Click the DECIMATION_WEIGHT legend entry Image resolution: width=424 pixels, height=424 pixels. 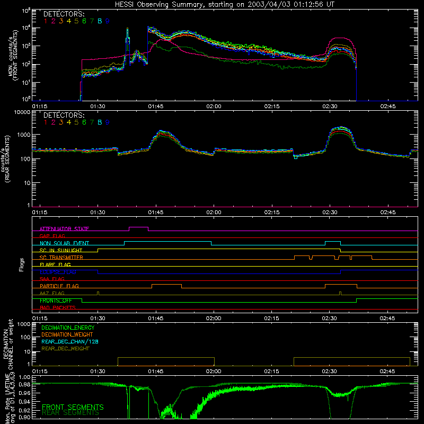tap(67, 335)
